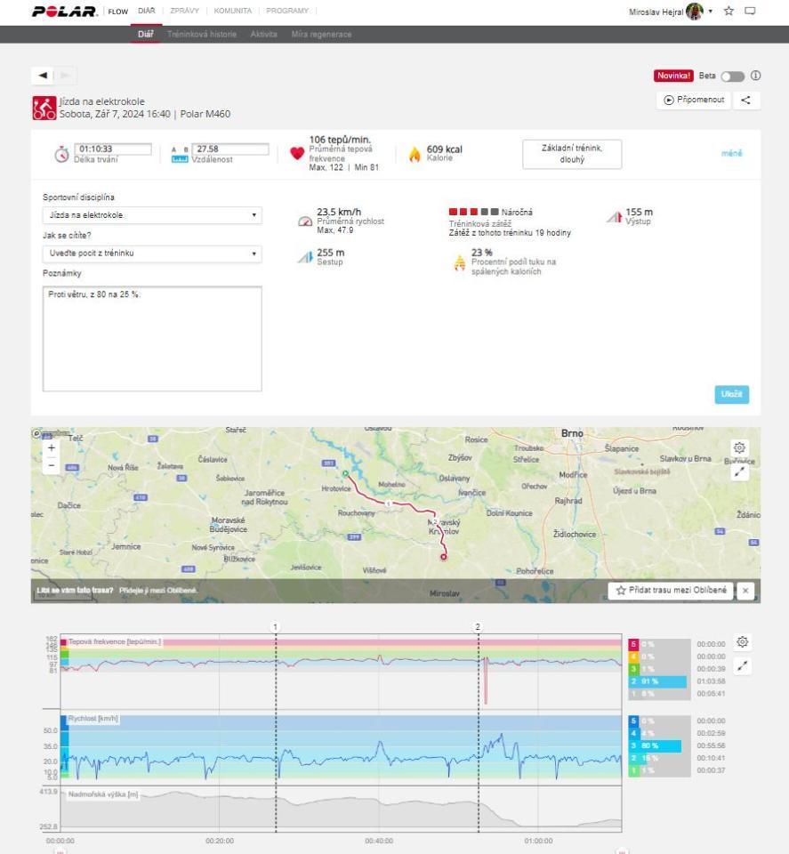789x854 pixels.
Task: Click the info icon next to Beta
Action: coord(756,76)
